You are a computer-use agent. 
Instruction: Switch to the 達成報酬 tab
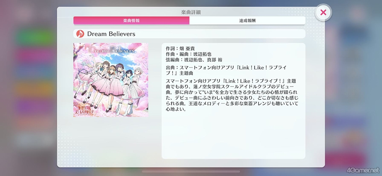pos(247,21)
